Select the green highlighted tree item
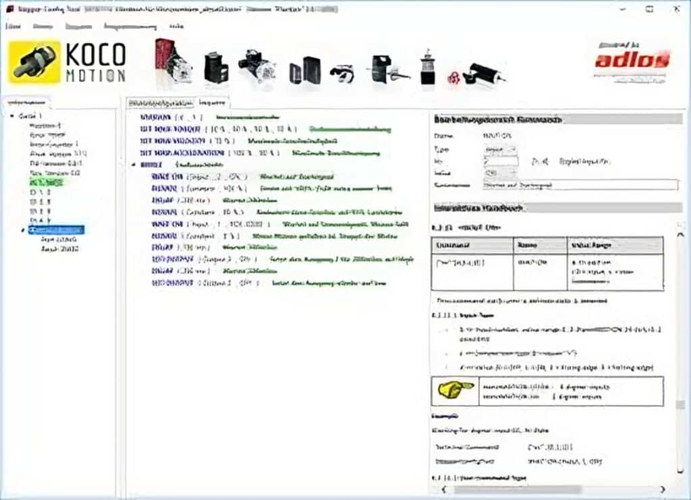691x500 pixels. 46,182
